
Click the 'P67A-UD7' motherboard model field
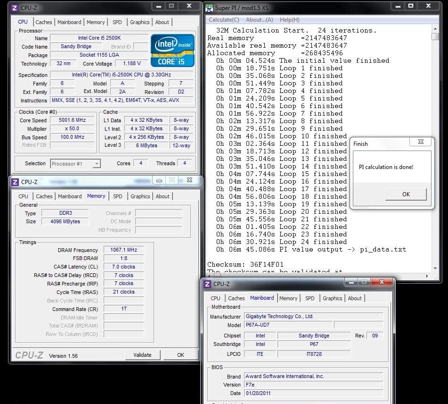click(x=288, y=325)
